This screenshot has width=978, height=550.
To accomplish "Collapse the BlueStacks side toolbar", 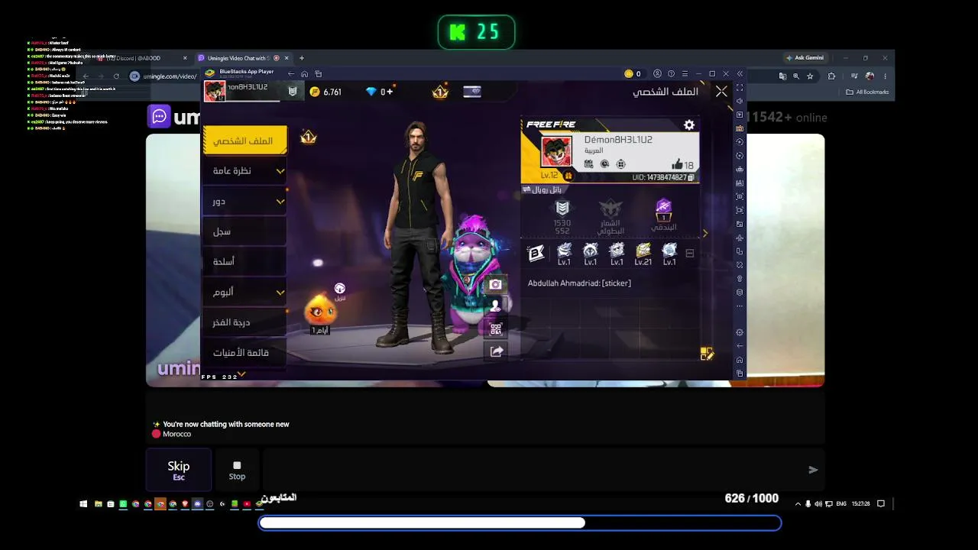I will point(740,74).
